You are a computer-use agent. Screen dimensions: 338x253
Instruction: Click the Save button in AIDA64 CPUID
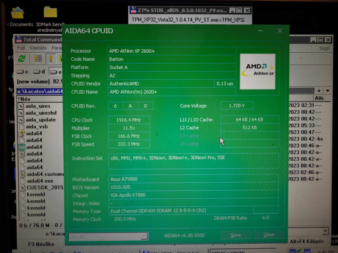[x=236, y=235]
